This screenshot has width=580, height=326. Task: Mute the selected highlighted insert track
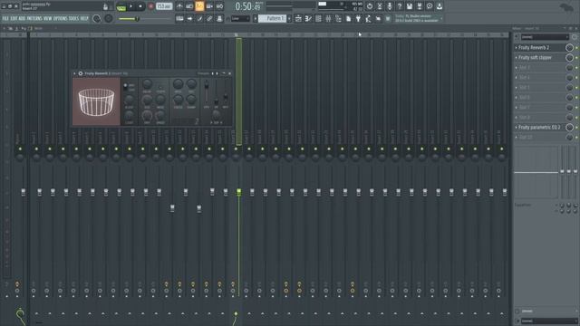pyautogui.click(x=236, y=149)
